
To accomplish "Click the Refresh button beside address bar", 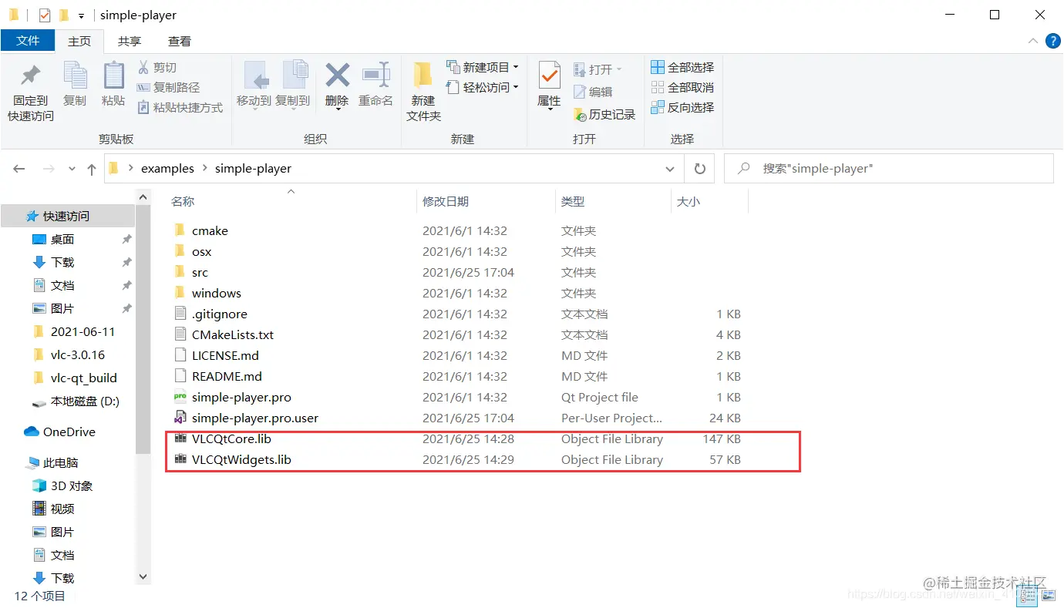I will (699, 168).
